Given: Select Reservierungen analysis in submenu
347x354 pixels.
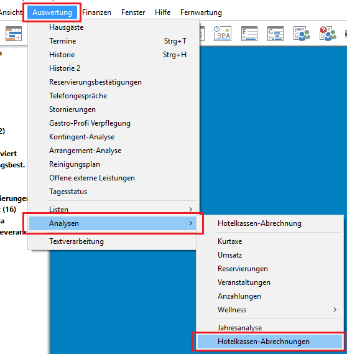Looking at the screenshot, I should [x=270, y=269].
